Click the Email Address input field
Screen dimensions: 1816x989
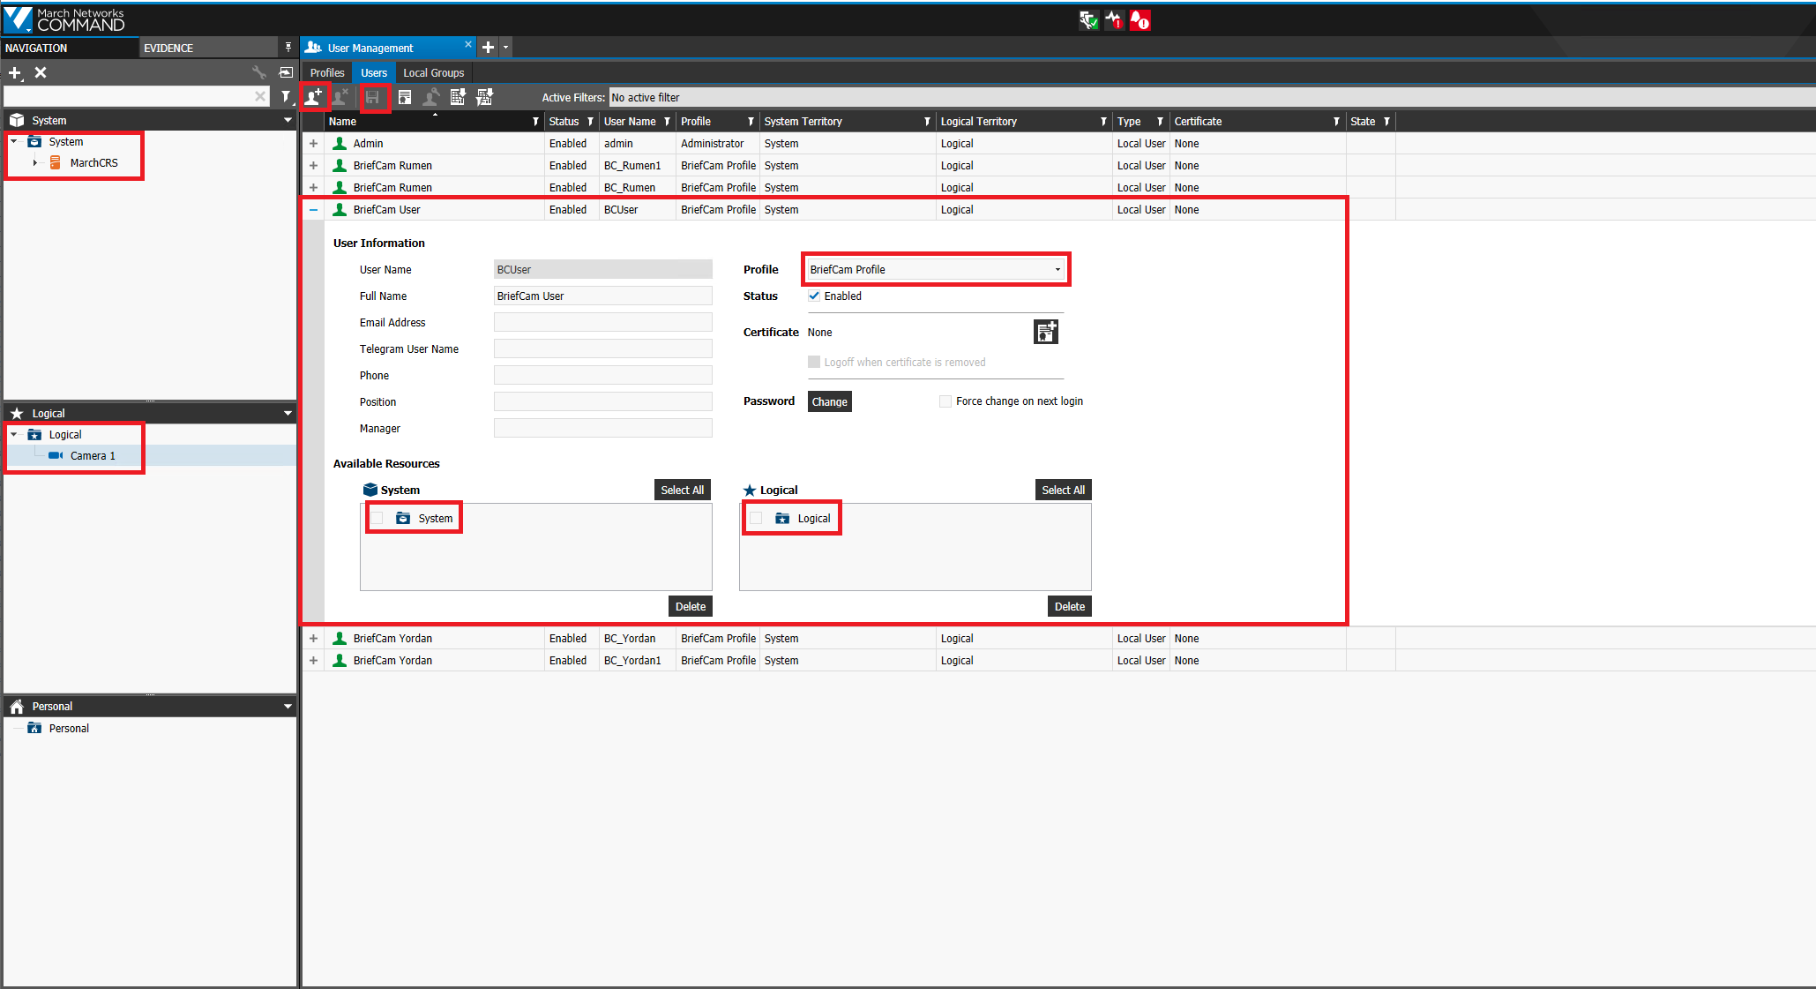pyautogui.click(x=603, y=323)
